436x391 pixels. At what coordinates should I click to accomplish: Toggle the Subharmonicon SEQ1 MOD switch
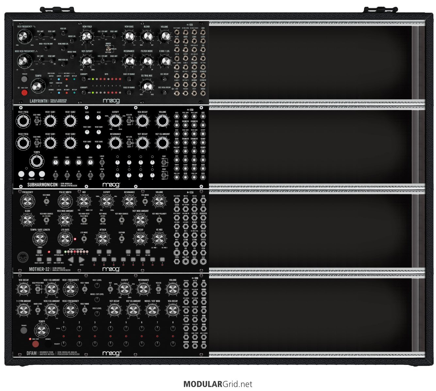click(37, 121)
